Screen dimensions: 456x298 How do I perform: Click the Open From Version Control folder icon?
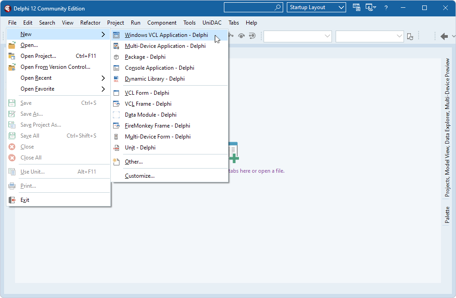pos(12,67)
